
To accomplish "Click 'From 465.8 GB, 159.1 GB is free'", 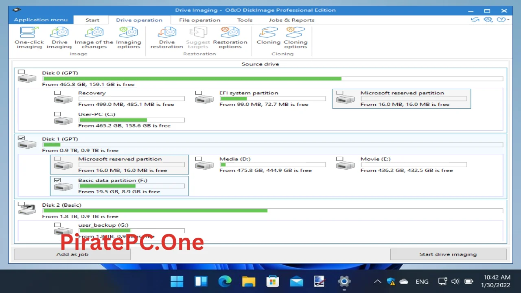I will [x=88, y=84].
